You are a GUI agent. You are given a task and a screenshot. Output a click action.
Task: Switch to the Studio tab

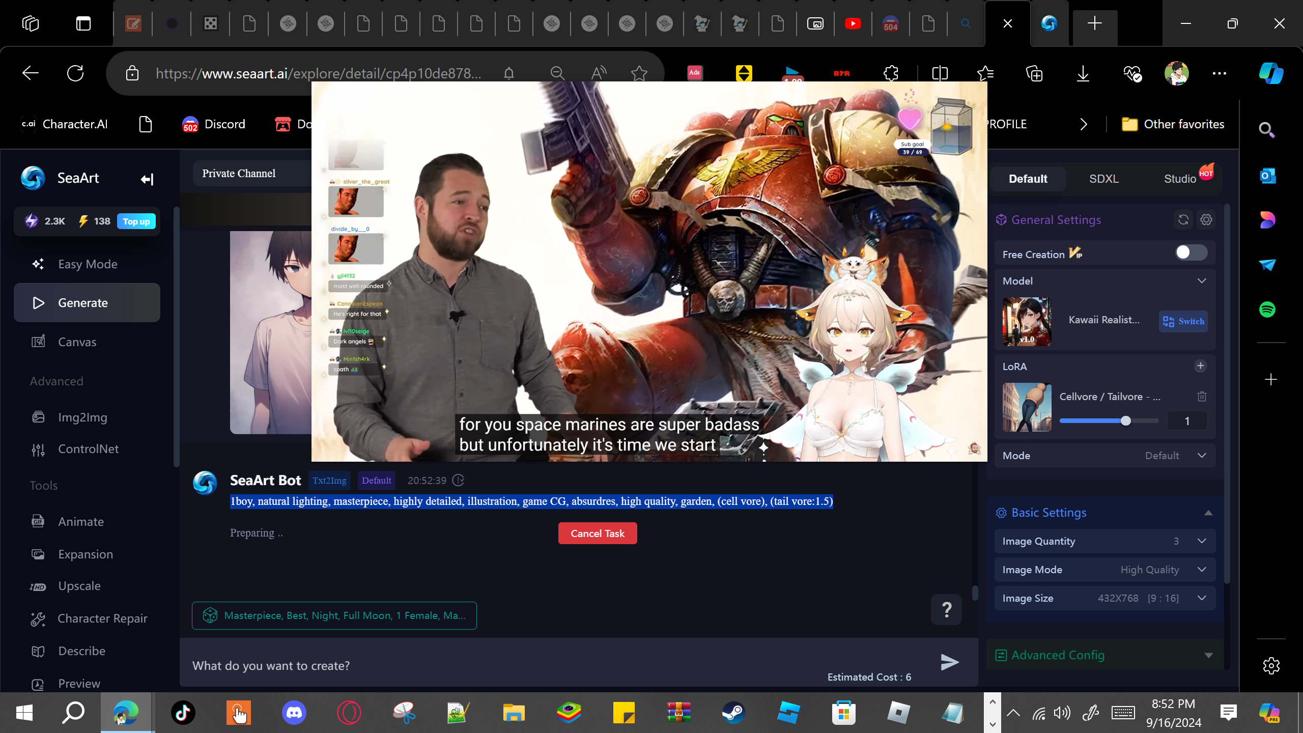[x=1180, y=179]
